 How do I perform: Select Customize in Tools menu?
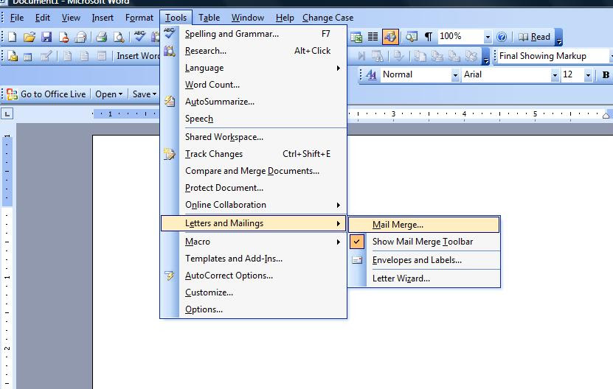pyautogui.click(x=253, y=292)
